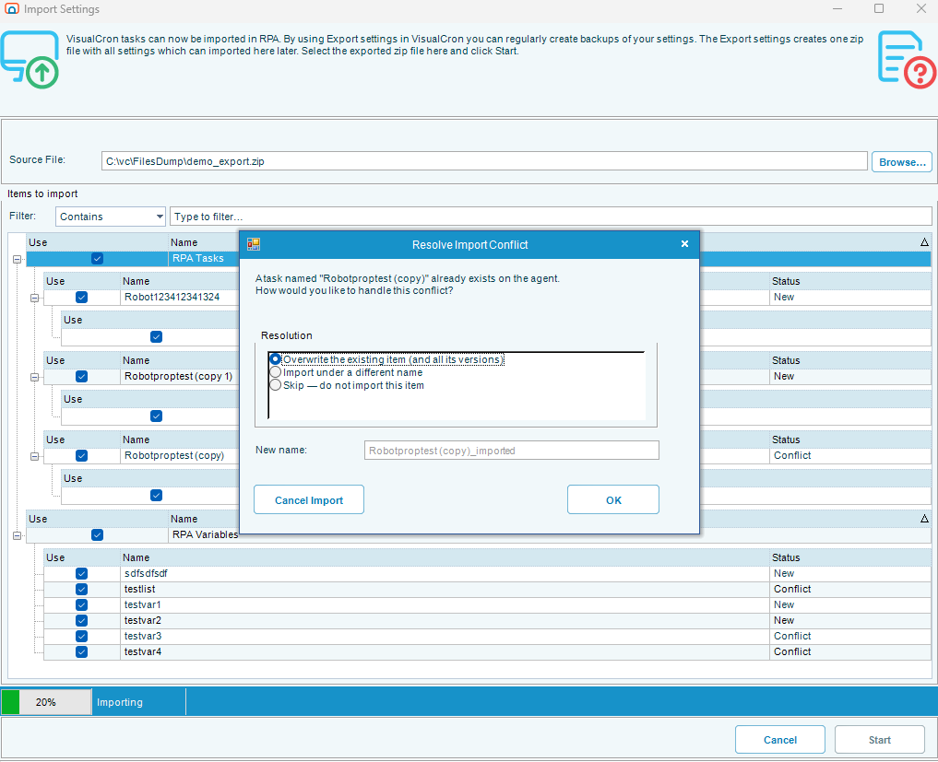Click Conflict status of testlist
The width and height of the screenshot is (938, 762).
pyautogui.click(x=792, y=590)
